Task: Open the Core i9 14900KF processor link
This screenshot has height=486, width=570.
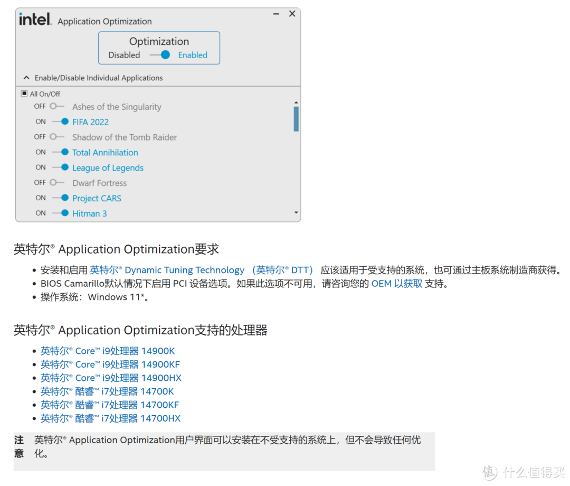Action: tap(110, 364)
